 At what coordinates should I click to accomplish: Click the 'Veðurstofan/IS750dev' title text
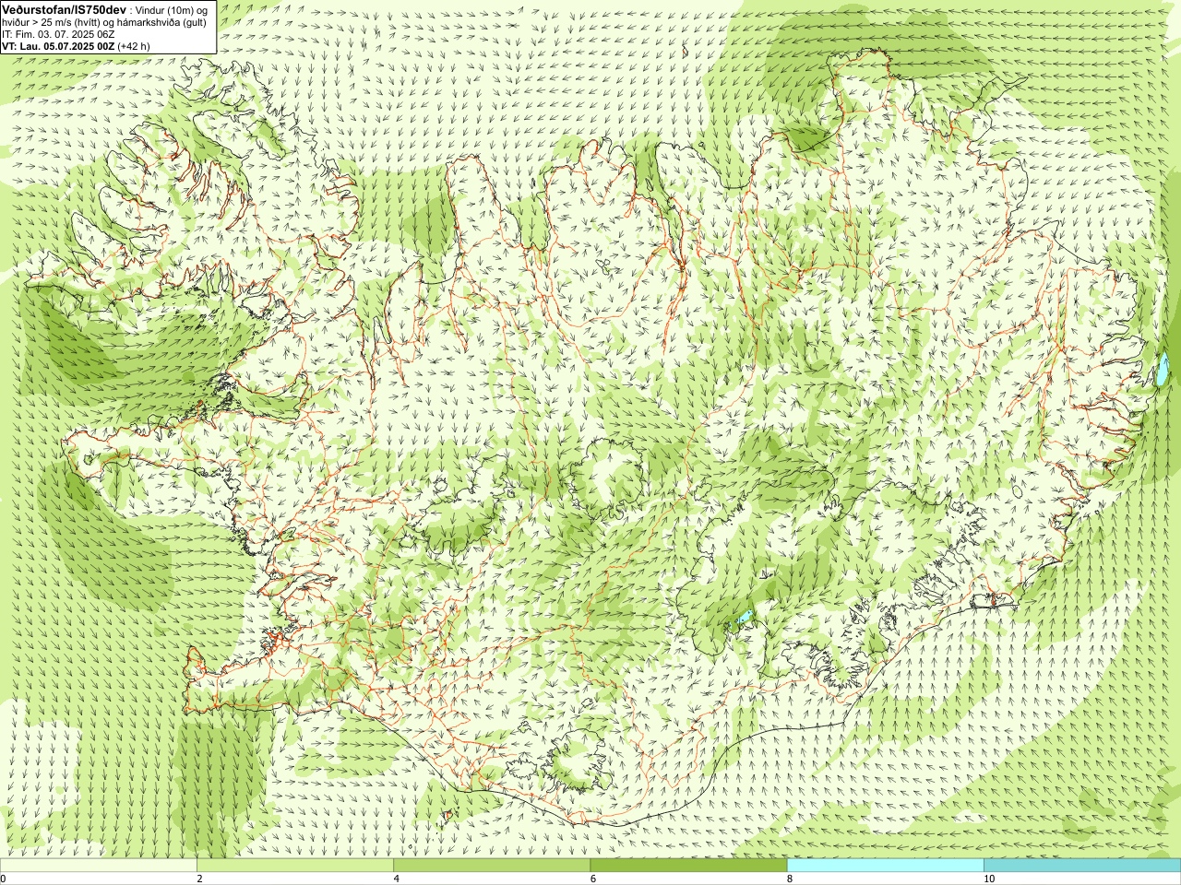[x=65, y=8]
